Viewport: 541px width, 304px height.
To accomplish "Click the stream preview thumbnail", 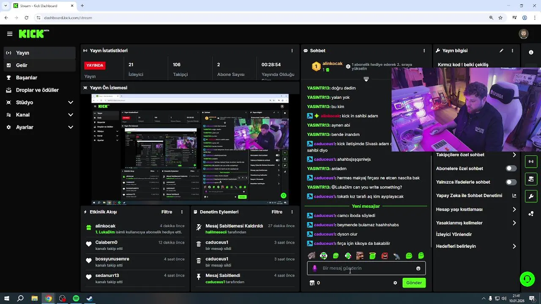I will point(190,149).
